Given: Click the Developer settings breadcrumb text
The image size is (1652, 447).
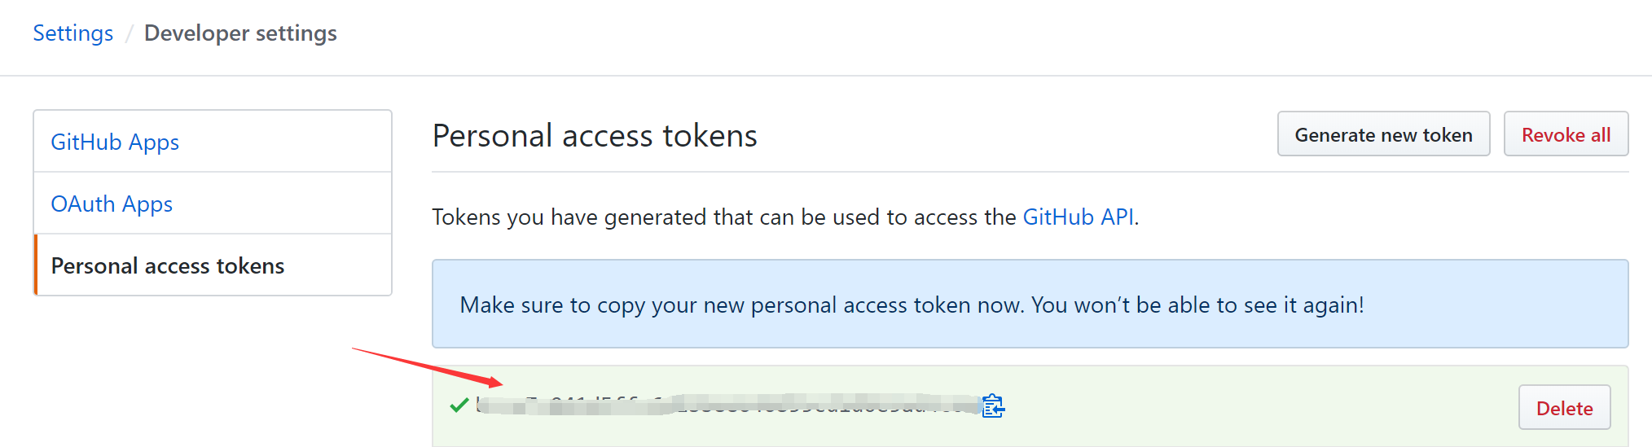Looking at the screenshot, I should point(240,33).
